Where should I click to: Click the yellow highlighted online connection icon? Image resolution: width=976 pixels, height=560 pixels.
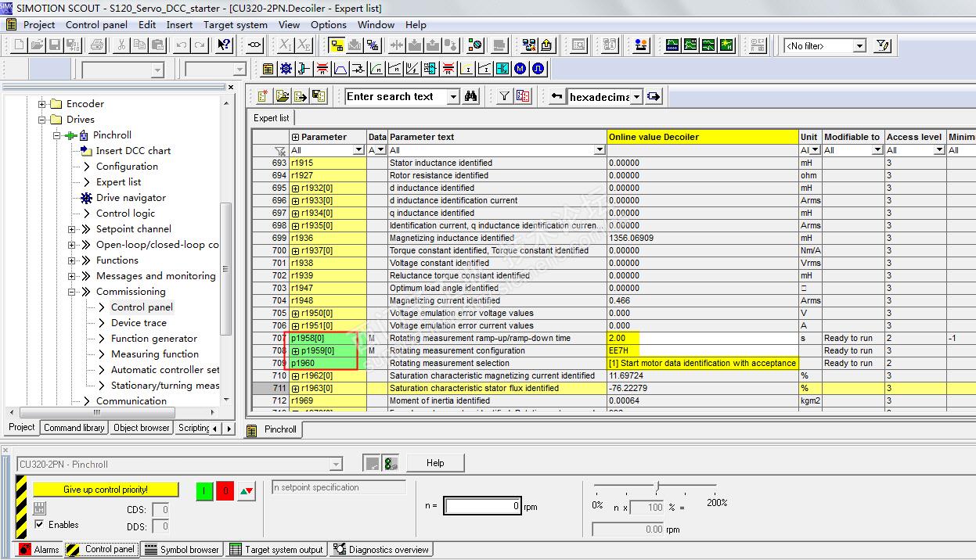click(x=337, y=45)
